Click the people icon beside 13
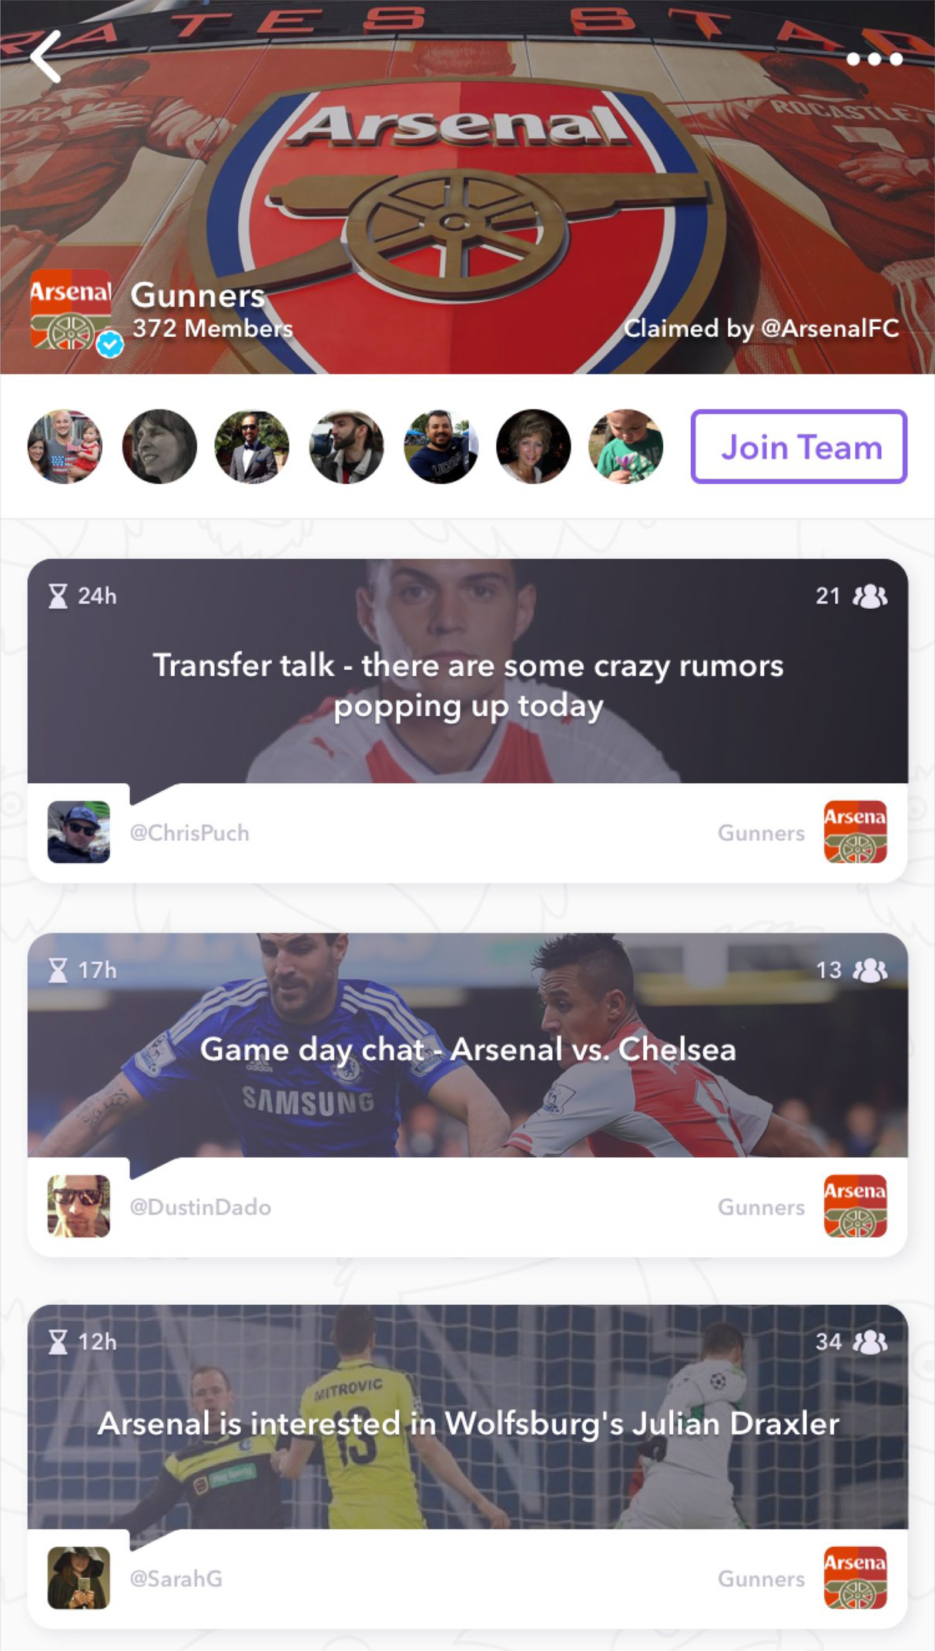 (870, 970)
